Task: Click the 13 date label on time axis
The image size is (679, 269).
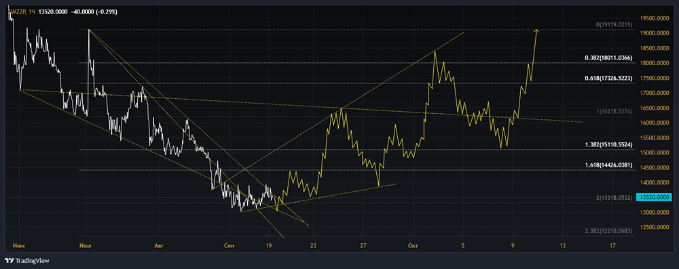Action: tap(562, 246)
